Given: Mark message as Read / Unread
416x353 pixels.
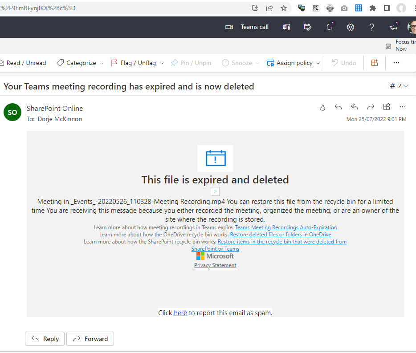Looking at the screenshot, I should click(x=23, y=63).
